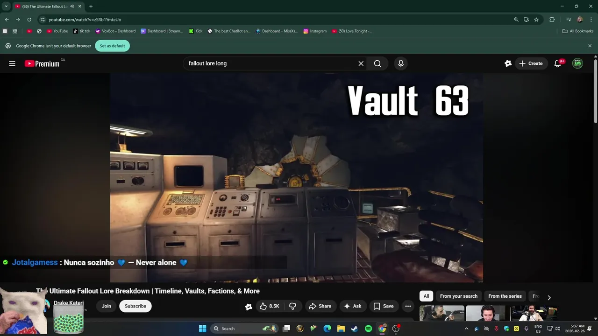Screen dimensions: 598x336
Task: Open Steam from the taskbar
Action: pos(355,329)
